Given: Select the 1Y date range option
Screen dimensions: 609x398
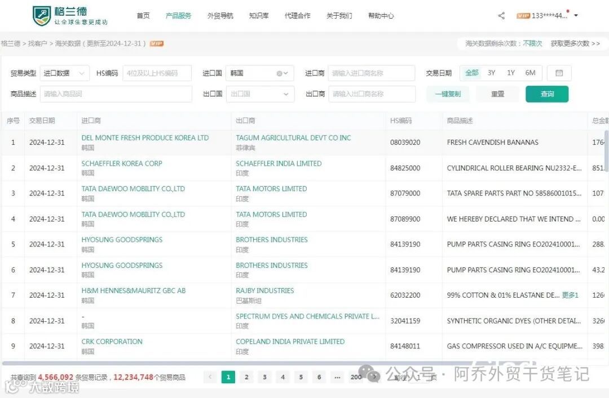Looking at the screenshot, I should tap(511, 73).
